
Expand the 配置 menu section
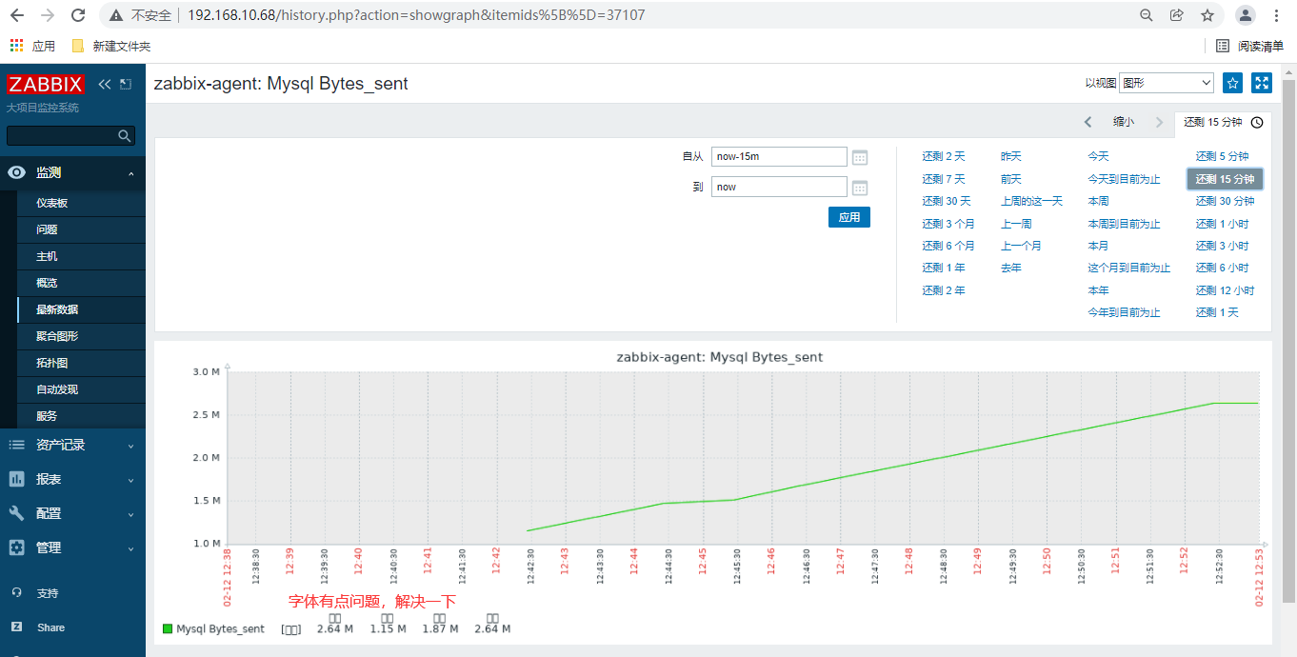[x=72, y=513]
